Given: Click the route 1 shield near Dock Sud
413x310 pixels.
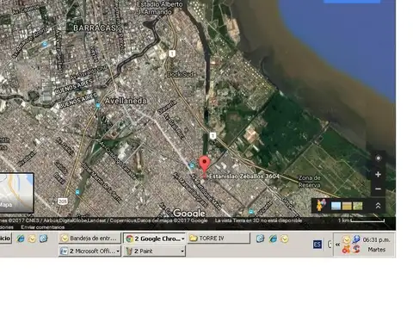Looking at the screenshot, I should pyautogui.click(x=172, y=53).
